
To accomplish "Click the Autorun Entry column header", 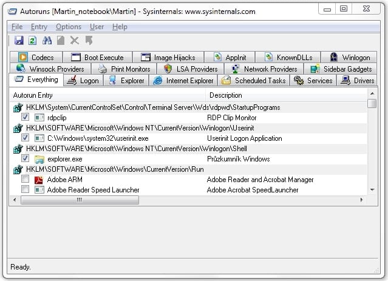I will tap(107, 95).
